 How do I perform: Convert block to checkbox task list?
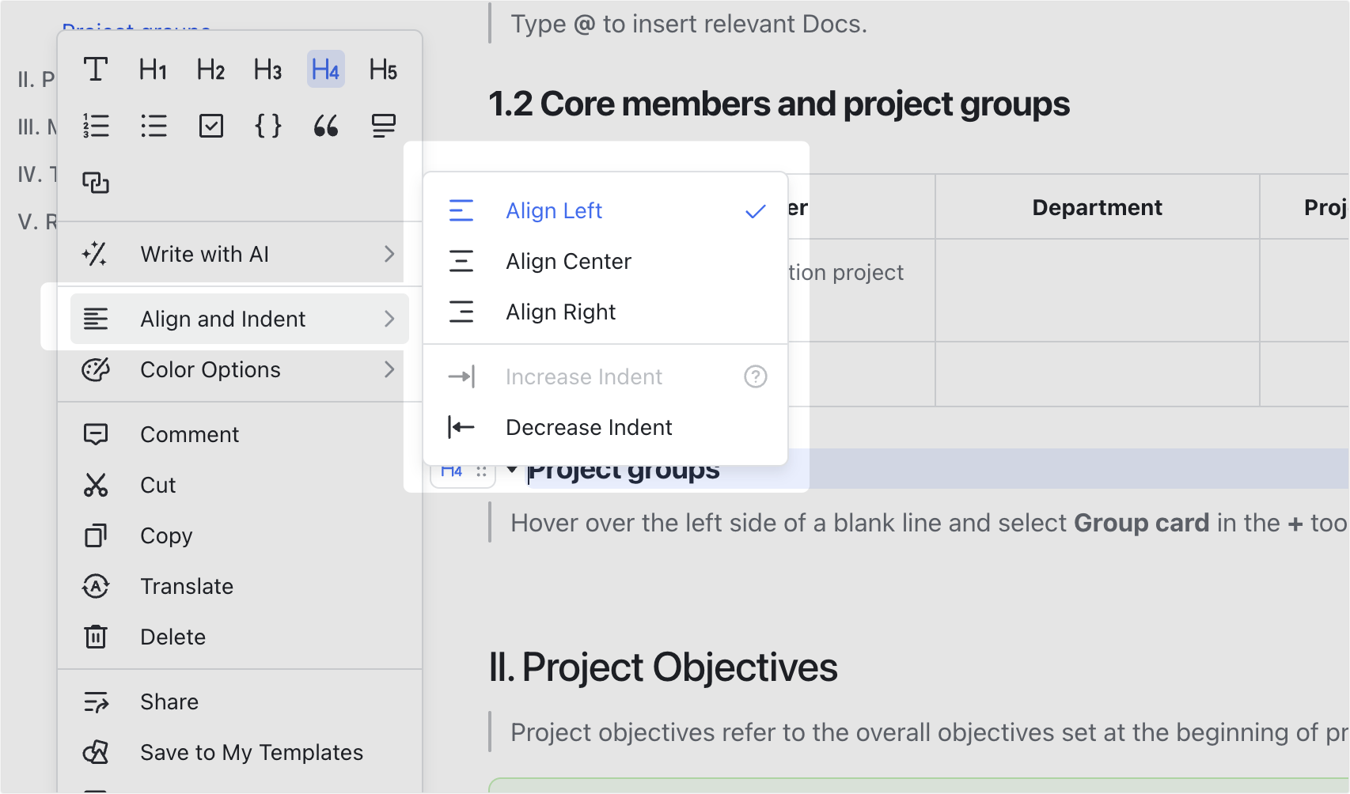tap(211, 126)
